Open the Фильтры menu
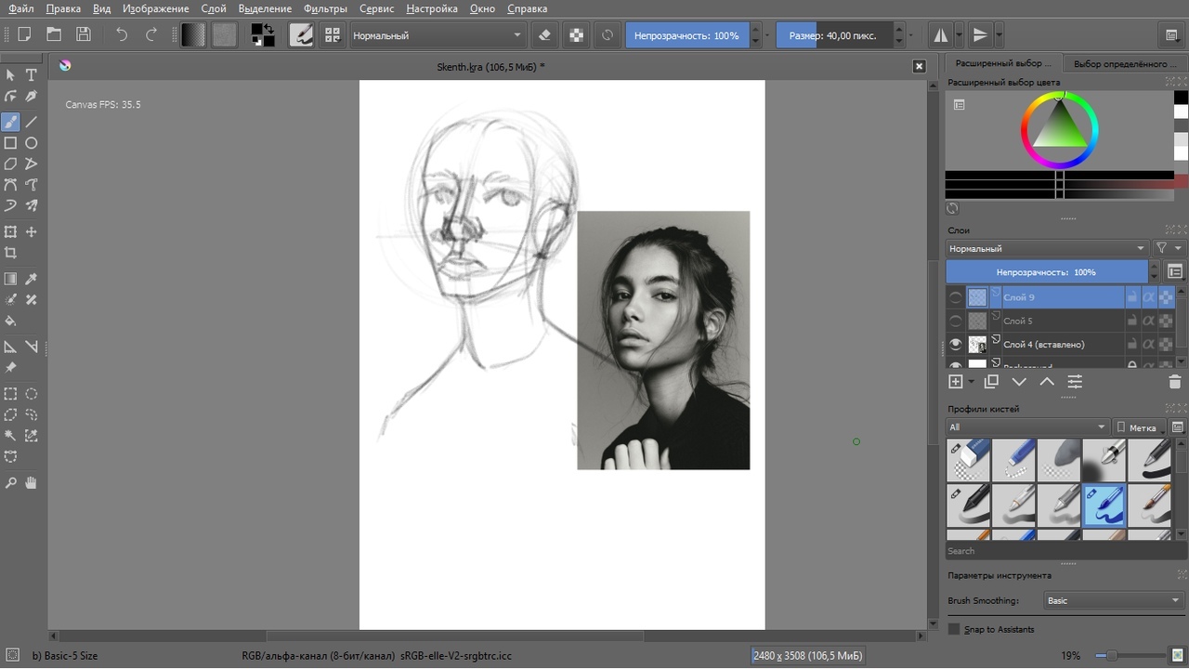Viewport: 1189px width, 669px height. (x=325, y=8)
